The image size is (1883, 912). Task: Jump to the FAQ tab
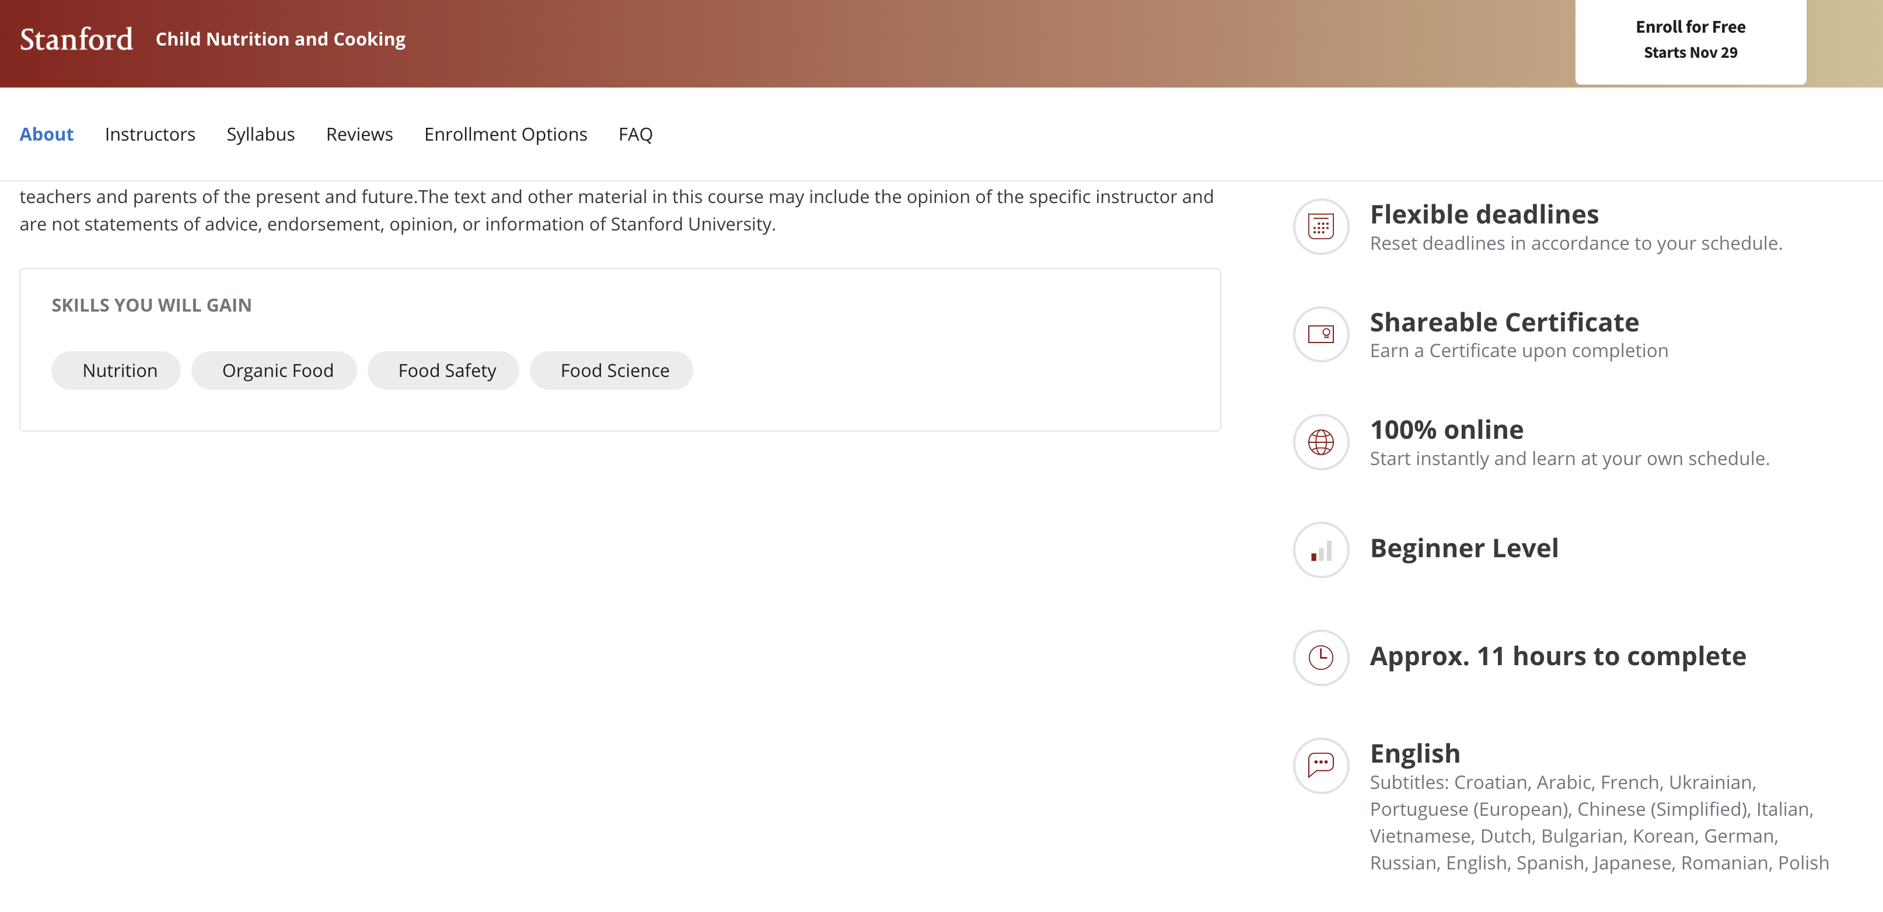[x=635, y=134]
